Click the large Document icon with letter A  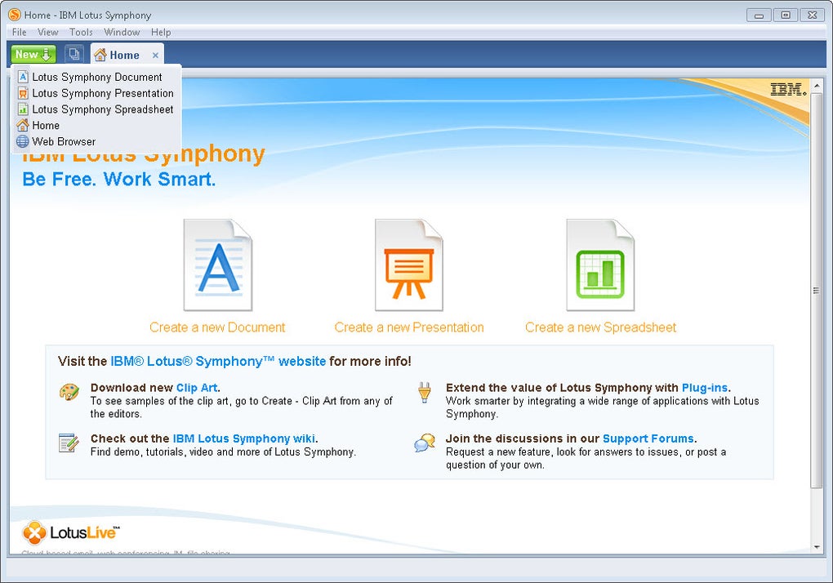pos(217,265)
